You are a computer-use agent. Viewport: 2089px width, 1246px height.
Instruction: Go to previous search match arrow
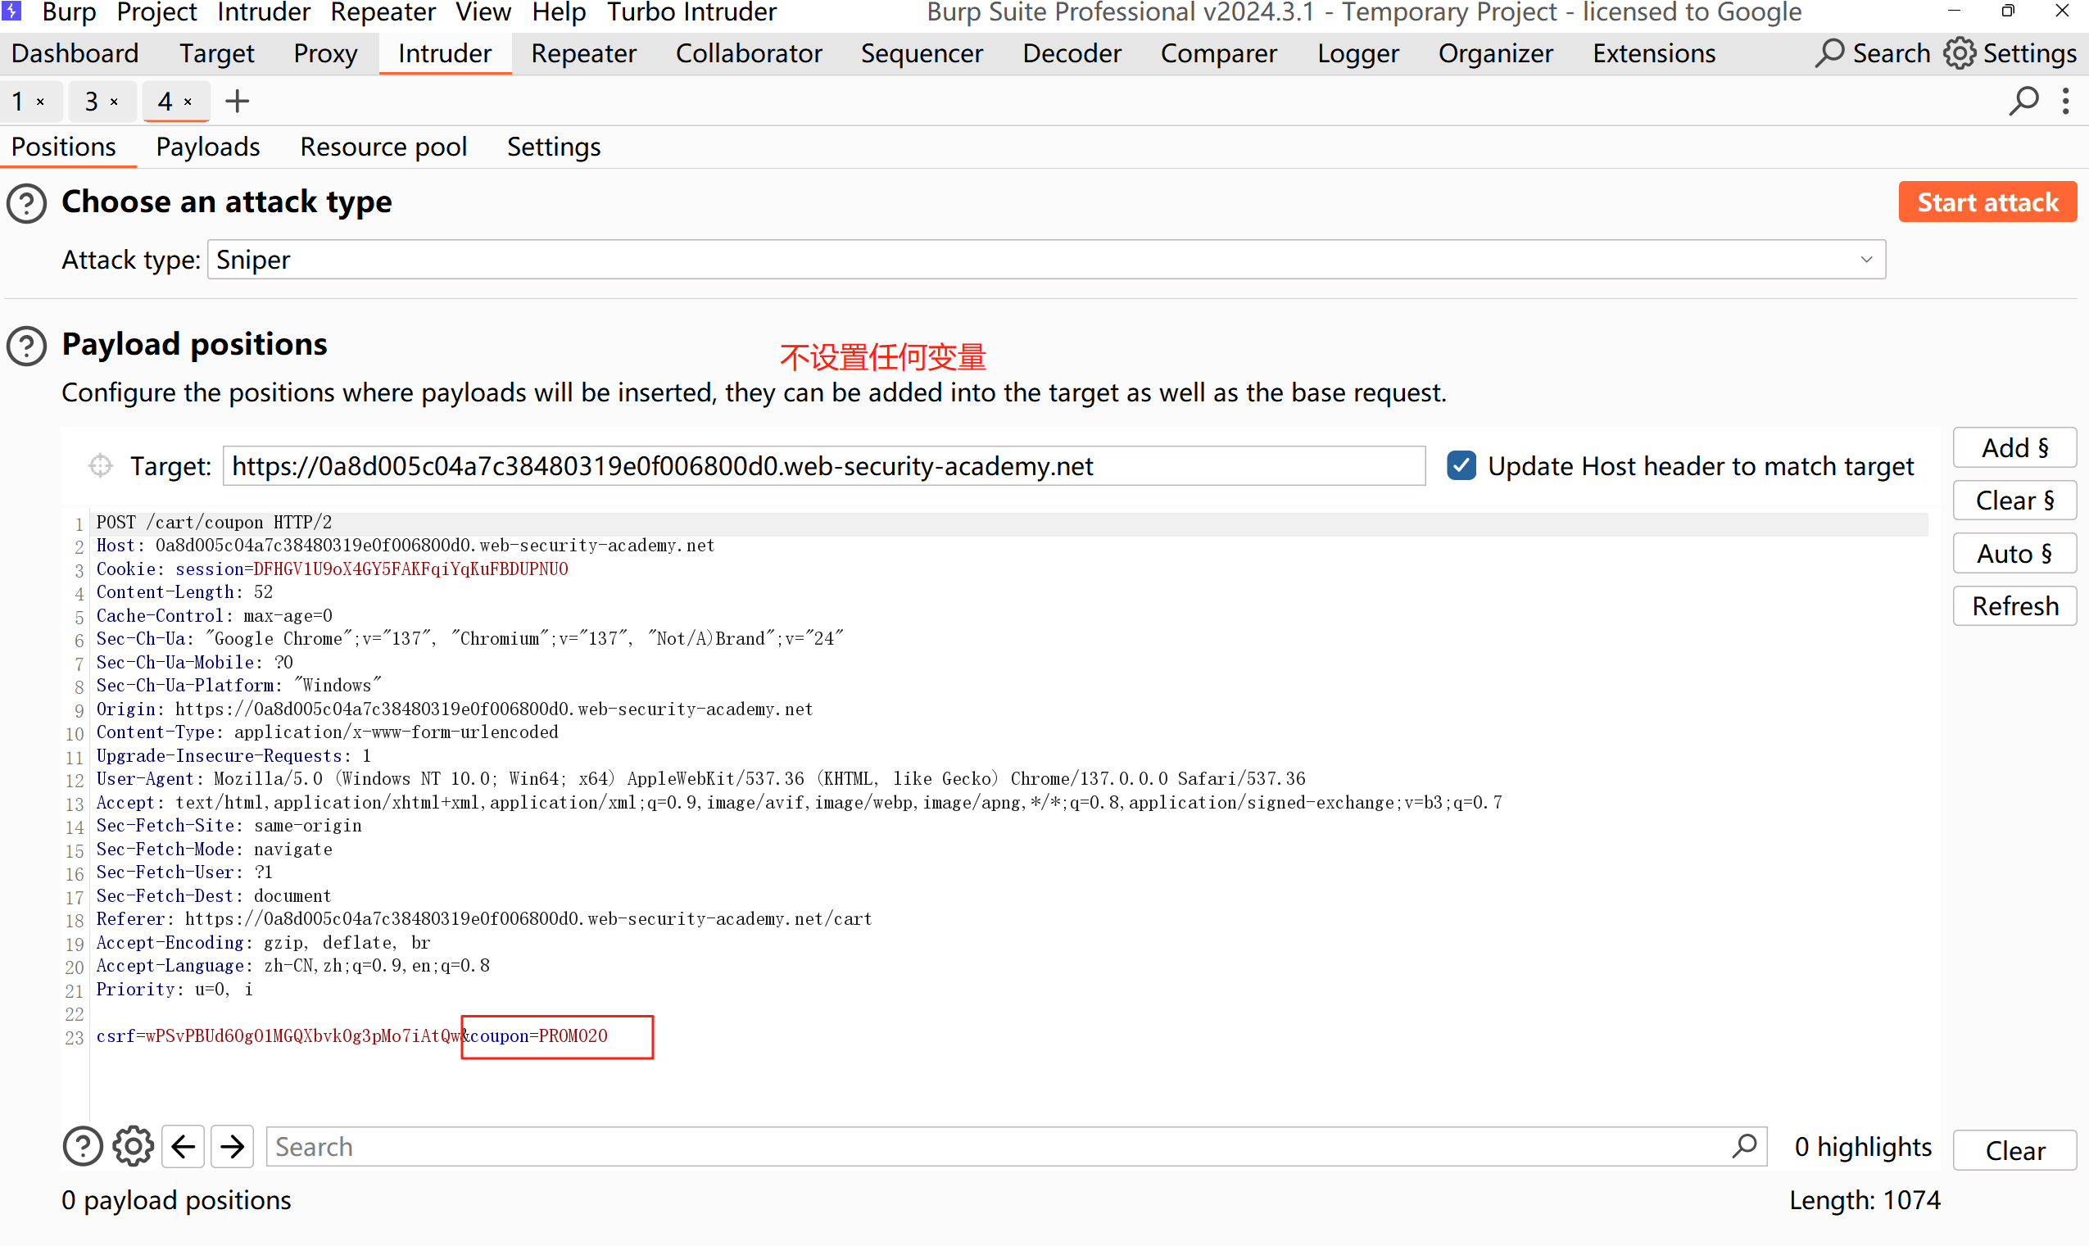click(183, 1147)
